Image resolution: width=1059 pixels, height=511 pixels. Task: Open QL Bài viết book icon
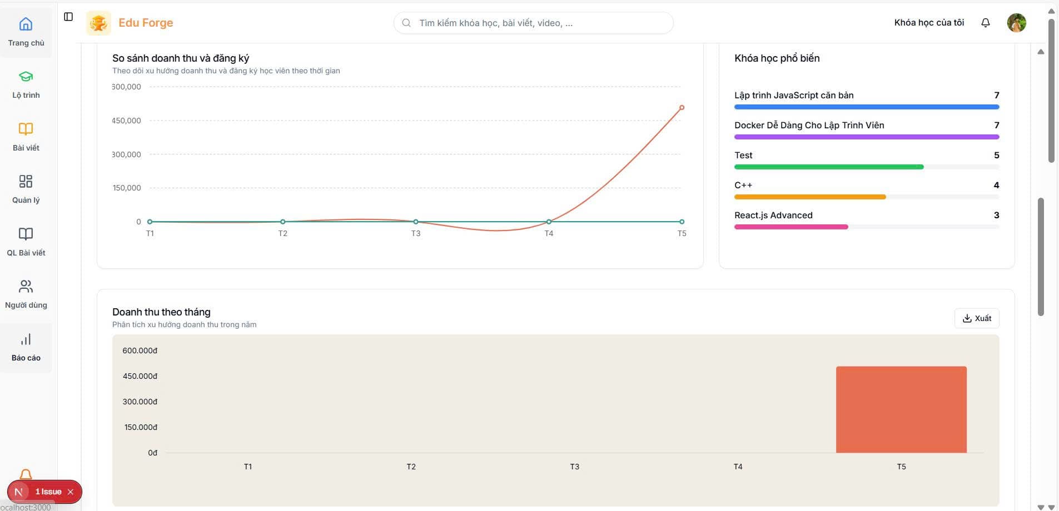point(26,234)
